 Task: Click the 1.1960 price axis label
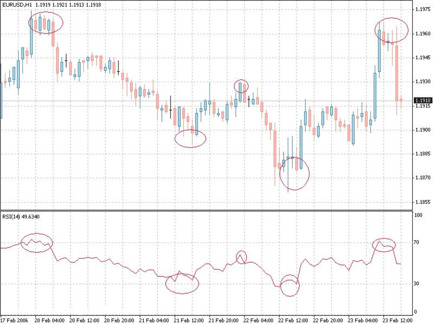point(423,34)
